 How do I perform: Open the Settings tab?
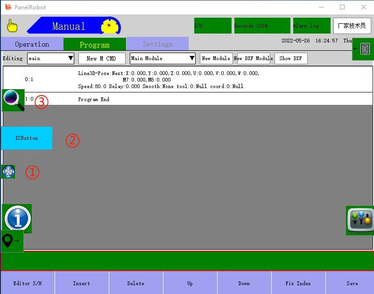[157, 44]
